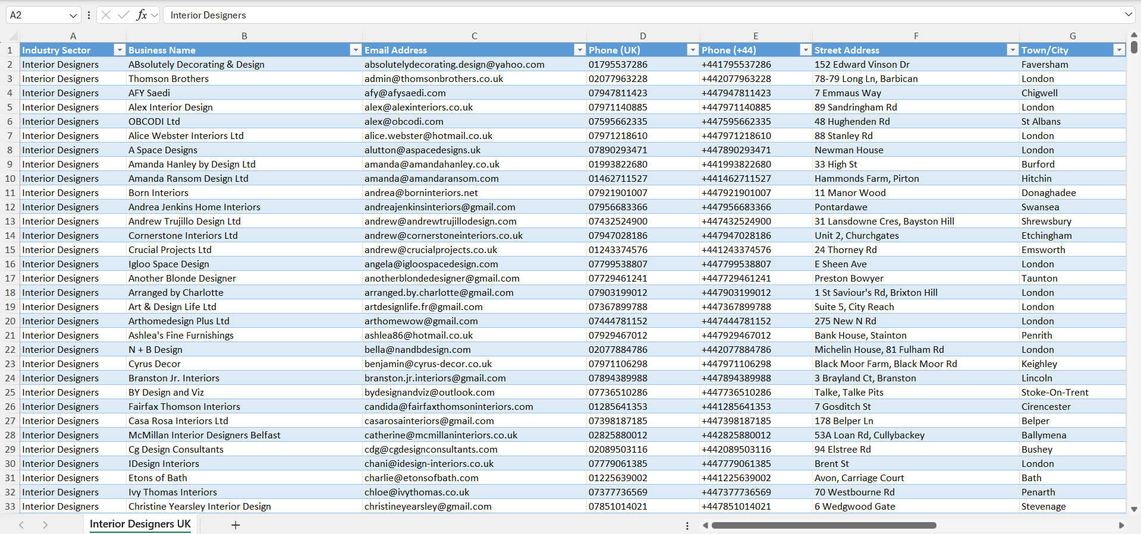Open Town/City filter dropdown
This screenshot has height=534, width=1141.
[1119, 50]
